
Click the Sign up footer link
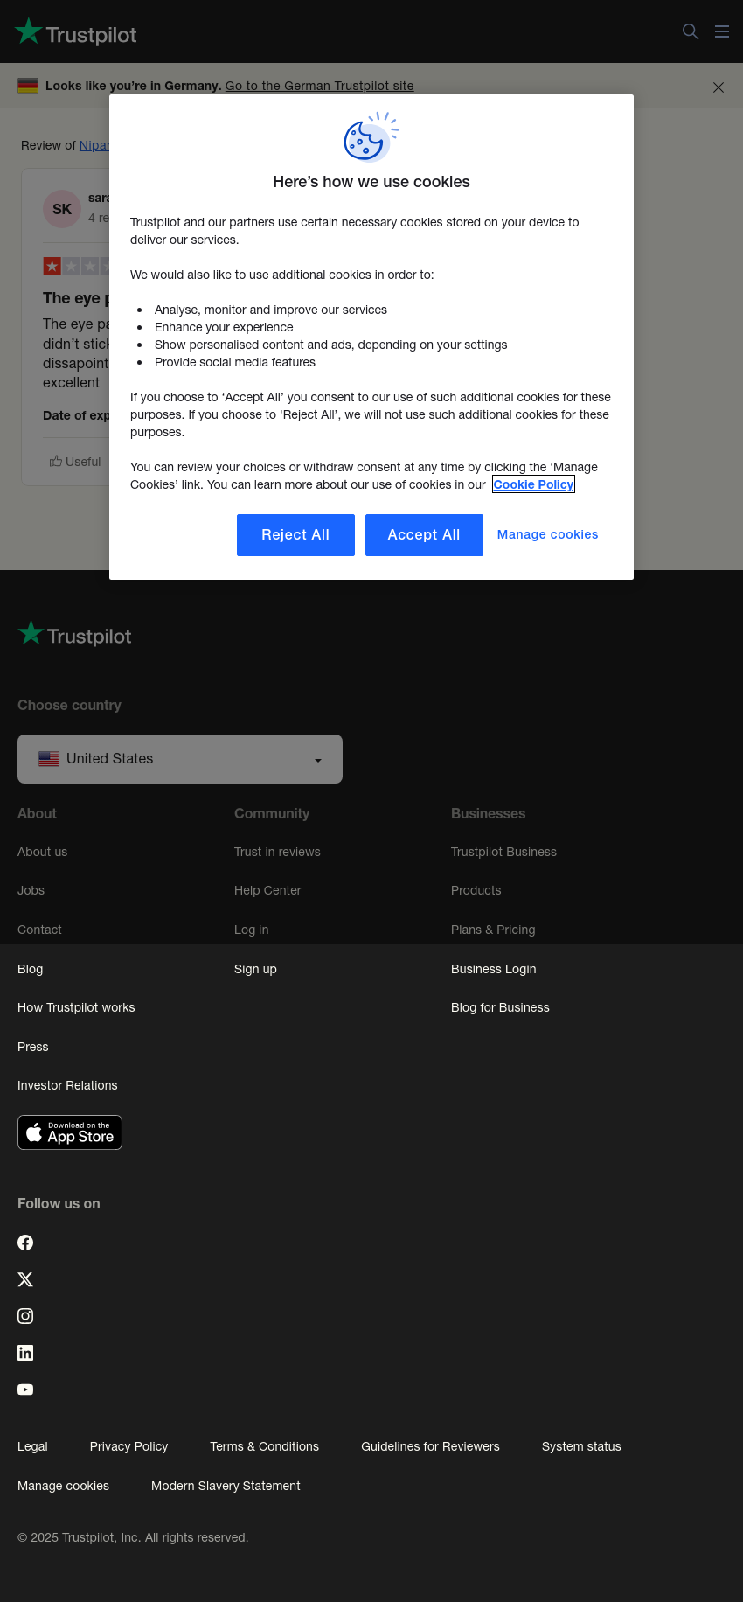255,969
